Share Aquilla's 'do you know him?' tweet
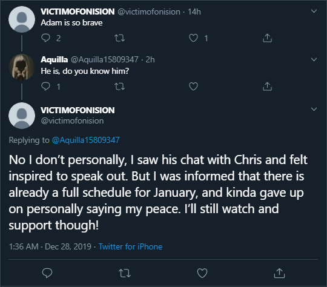This screenshot has height=287, width=327. (267, 87)
